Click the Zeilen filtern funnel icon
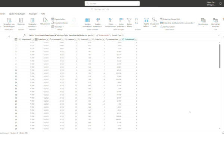 click(129, 20)
